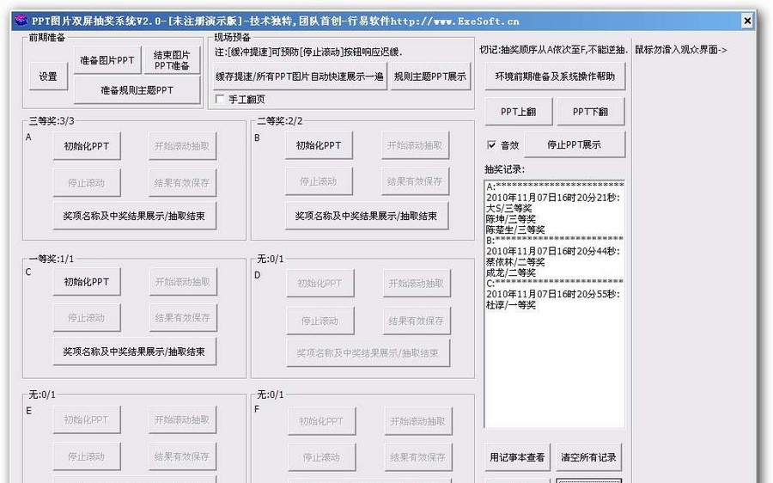773x483 pixels.
Task: Click 停止滚动 in group E
Action: tap(87, 456)
